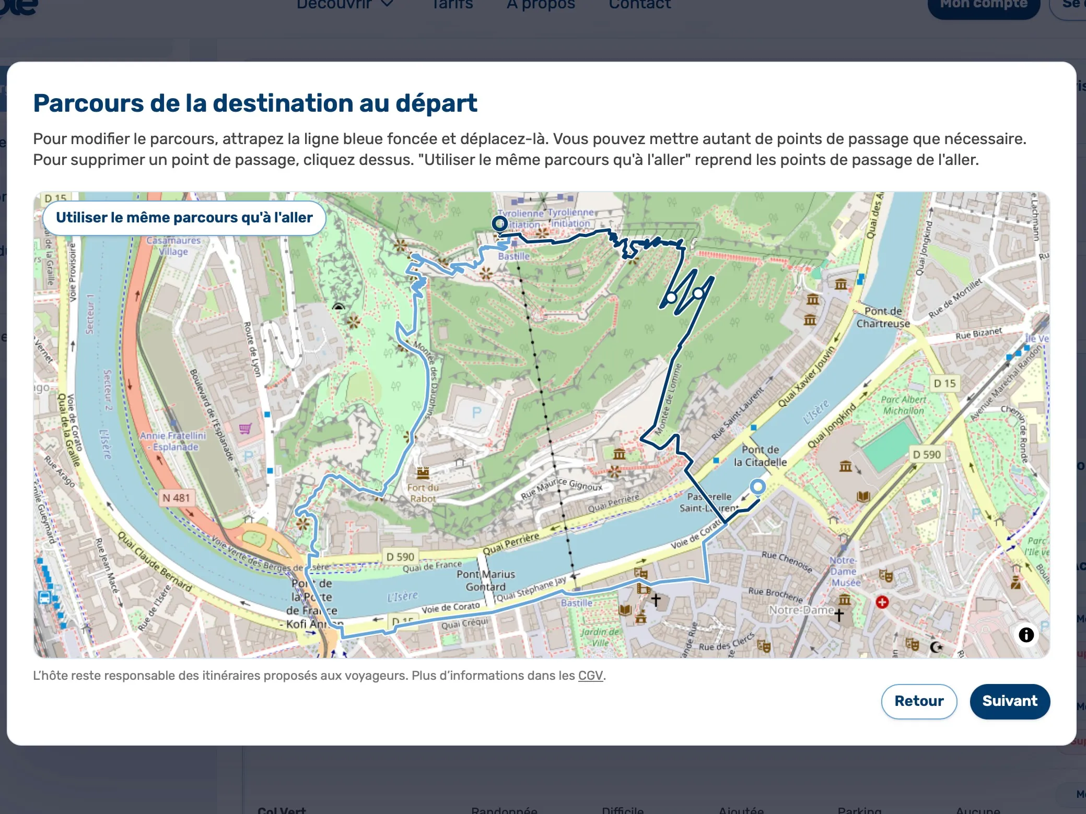Click the museum icon above Quai Perrière

click(619, 454)
